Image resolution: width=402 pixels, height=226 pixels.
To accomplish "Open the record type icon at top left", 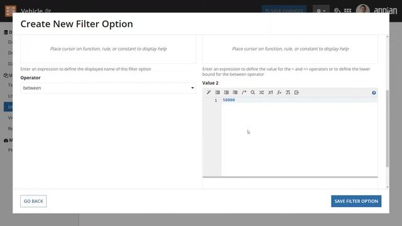I will pos(11,11).
